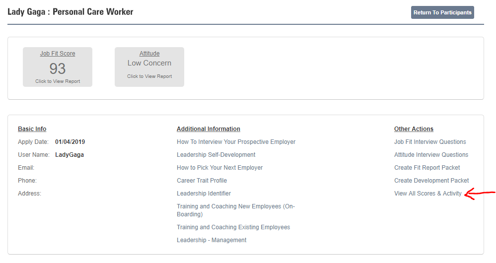Click the 93 score number

click(x=58, y=68)
